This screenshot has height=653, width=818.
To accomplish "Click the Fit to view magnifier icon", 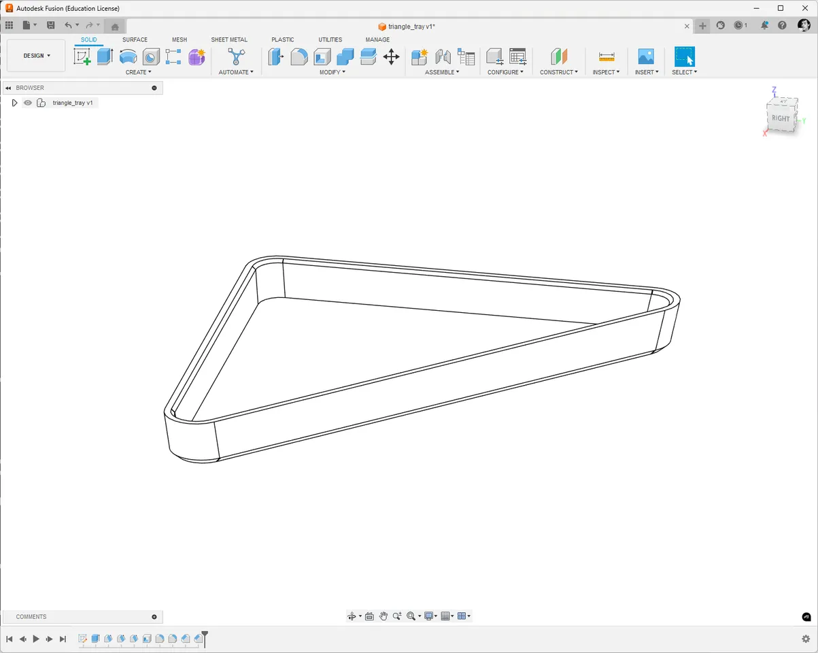I will point(410,616).
